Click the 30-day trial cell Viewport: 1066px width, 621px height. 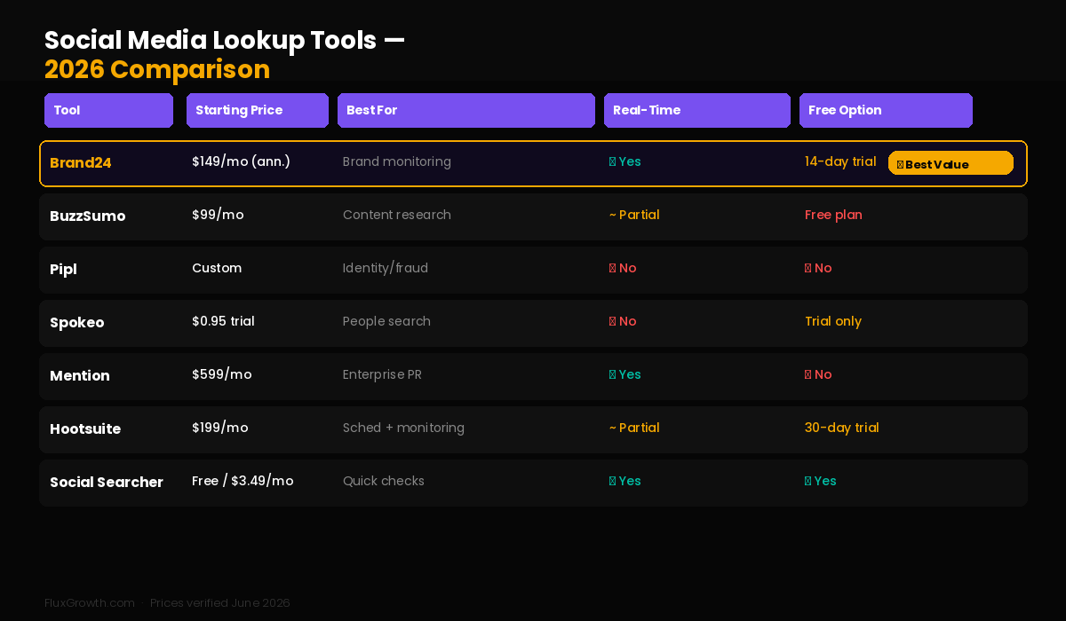842,428
